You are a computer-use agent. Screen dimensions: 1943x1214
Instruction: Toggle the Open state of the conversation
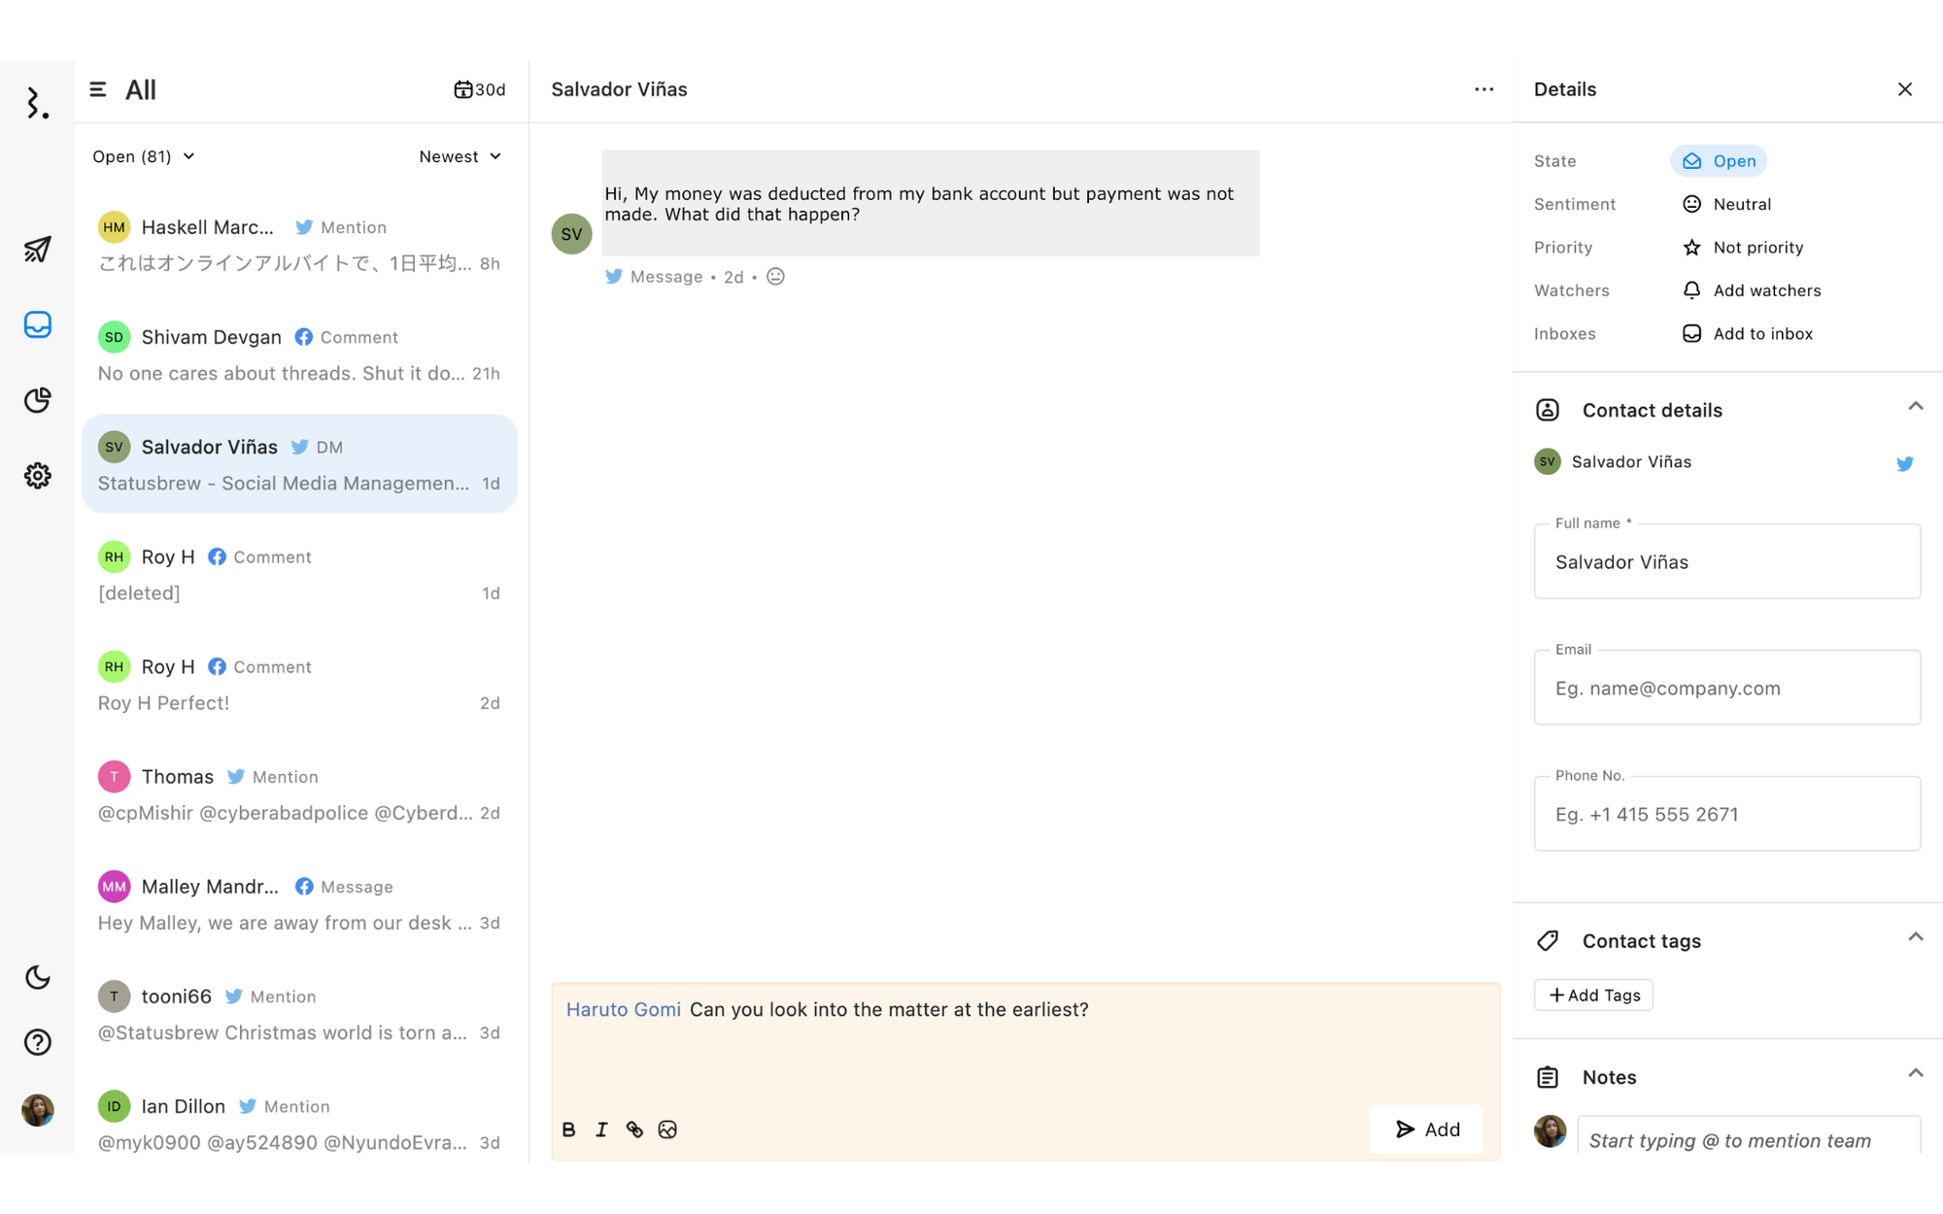pos(1719,160)
